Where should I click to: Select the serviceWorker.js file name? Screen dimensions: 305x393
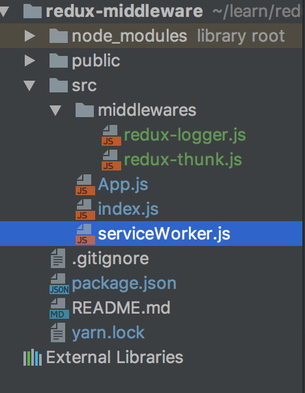(x=164, y=234)
